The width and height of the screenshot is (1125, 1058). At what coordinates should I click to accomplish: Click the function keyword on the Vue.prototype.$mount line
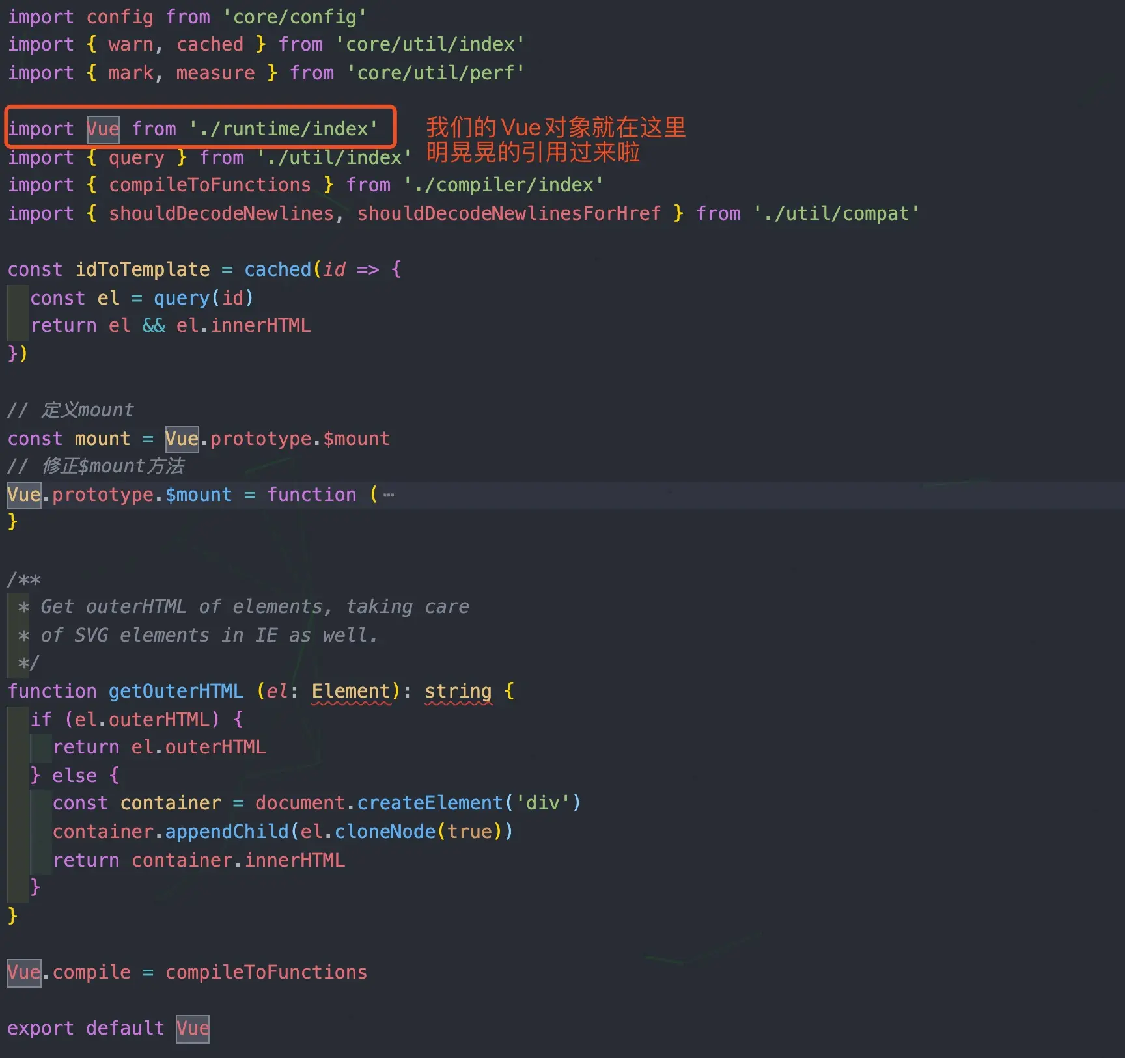tap(312, 495)
